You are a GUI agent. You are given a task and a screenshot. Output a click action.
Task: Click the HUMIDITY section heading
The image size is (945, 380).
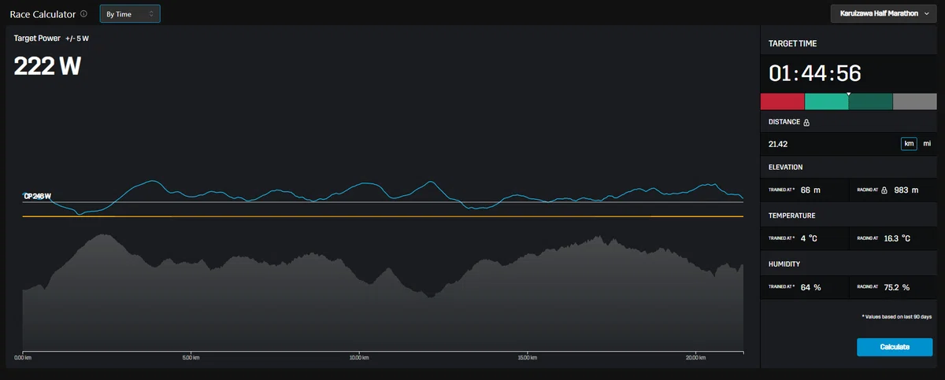(784, 264)
